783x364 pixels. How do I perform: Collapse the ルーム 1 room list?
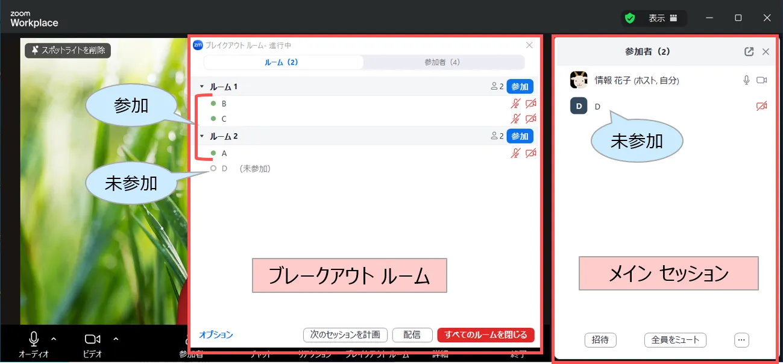[202, 87]
